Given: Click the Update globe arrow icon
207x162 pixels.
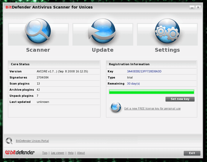Looking at the screenshot, I should (x=103, y=32).
